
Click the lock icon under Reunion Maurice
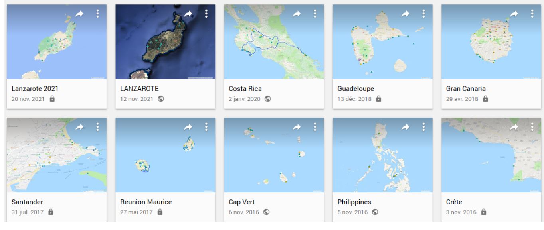click(159, 212)
